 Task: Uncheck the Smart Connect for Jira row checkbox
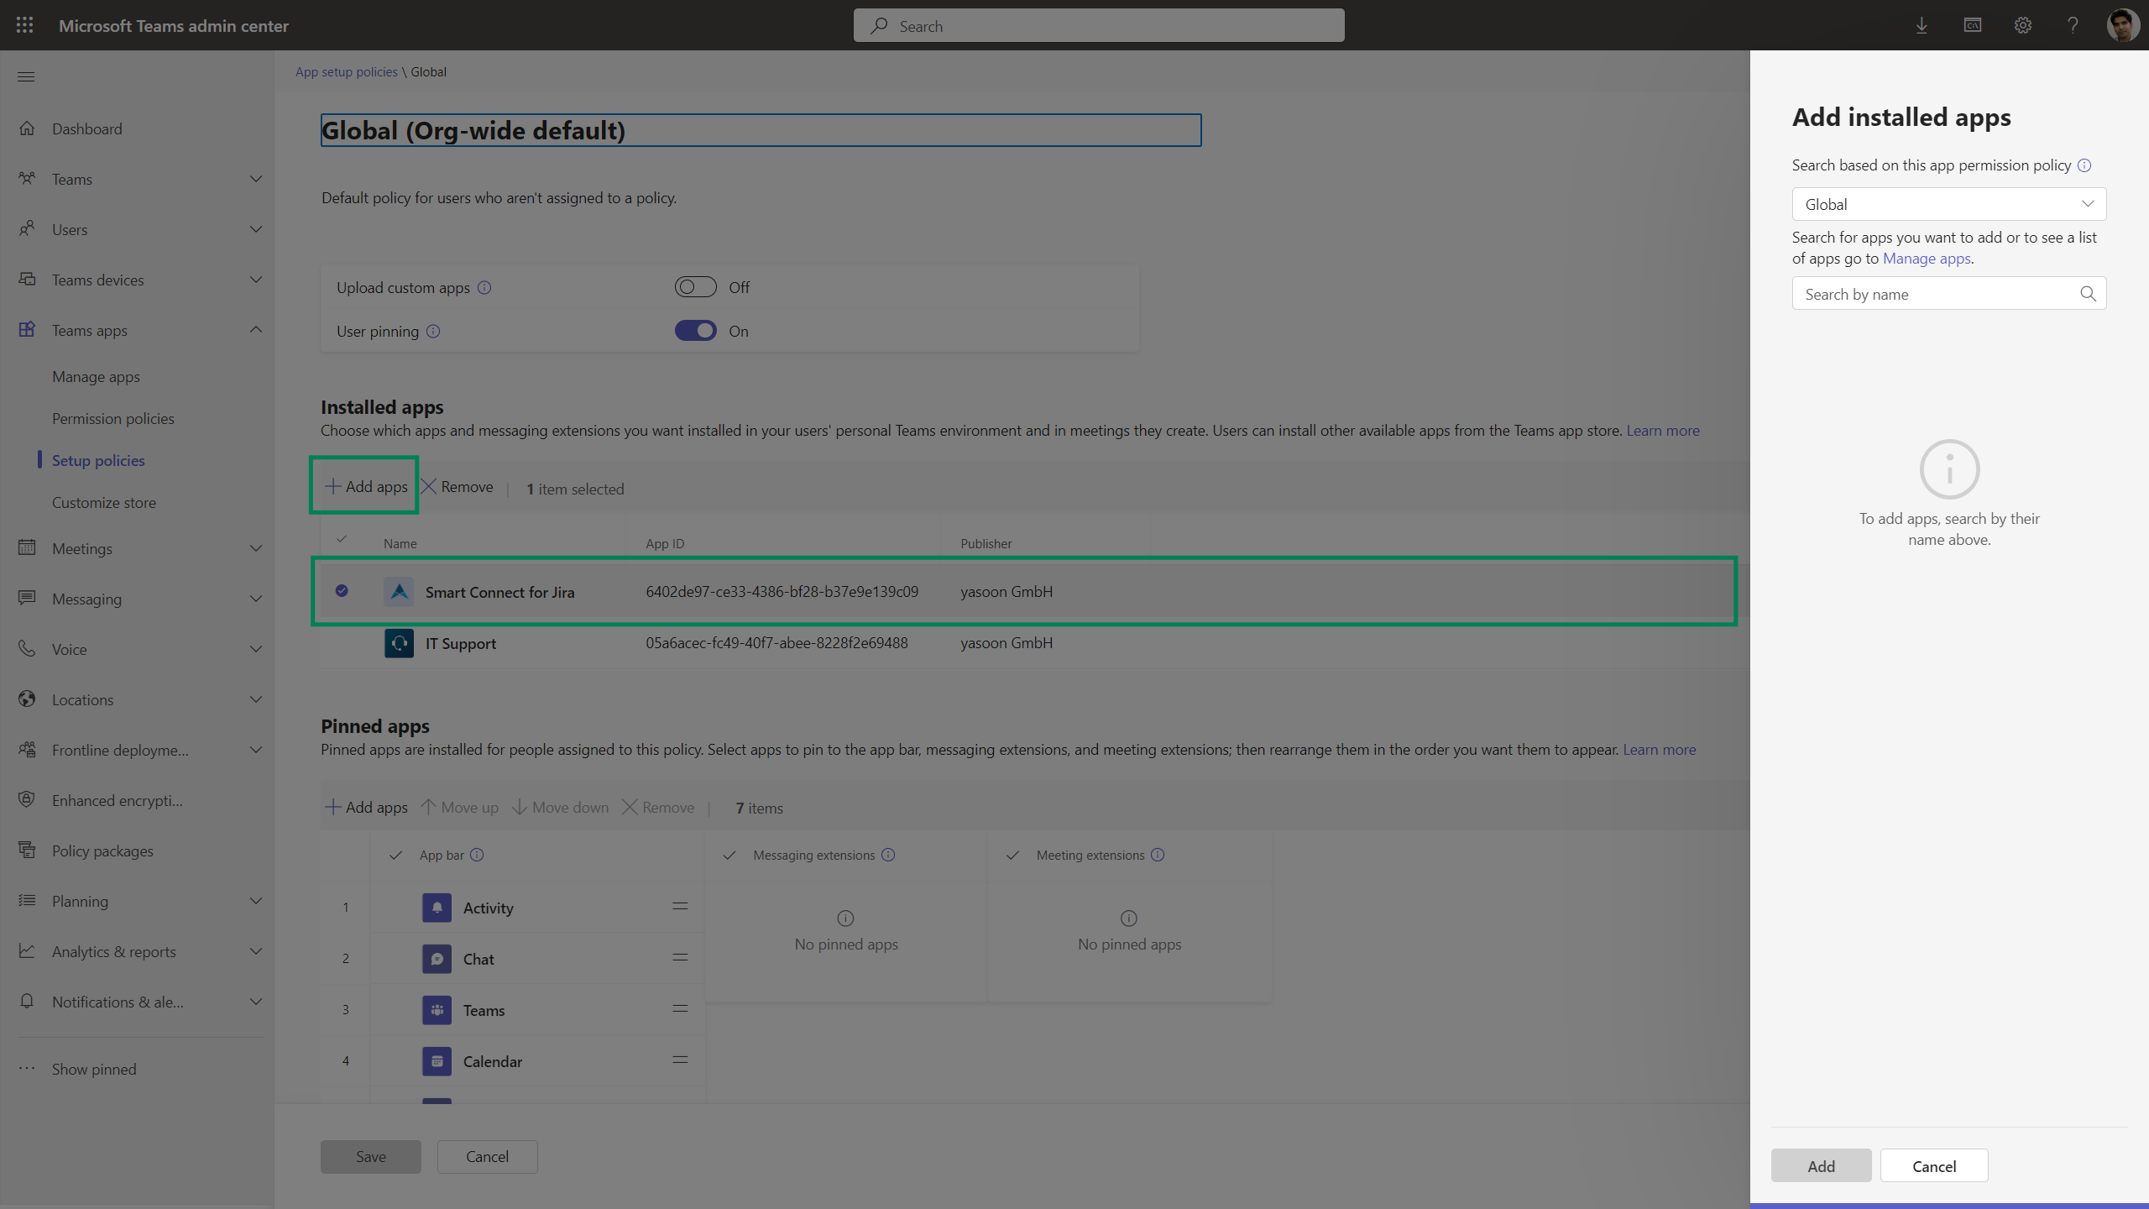pyautogui.click(x=342, y=591)
